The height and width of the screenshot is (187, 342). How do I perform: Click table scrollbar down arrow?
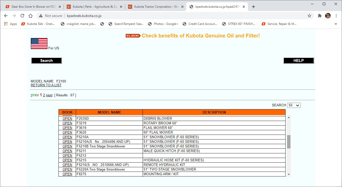pyautogui.click(x=289, y=175)
